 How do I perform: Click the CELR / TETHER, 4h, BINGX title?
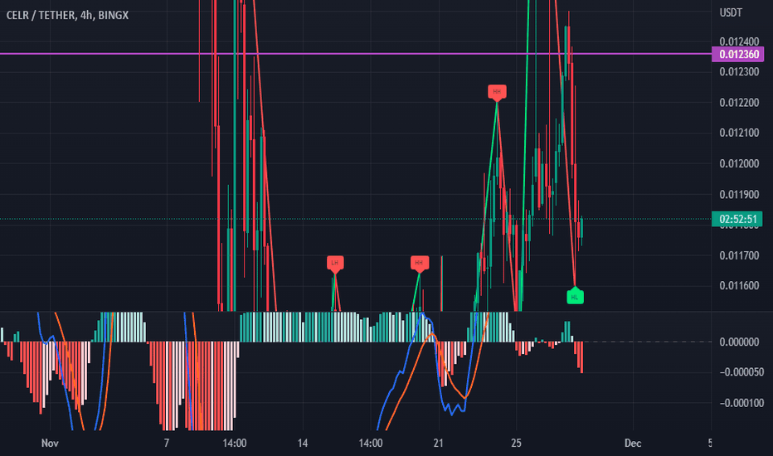pyautogui.click(x=67, y=15)
